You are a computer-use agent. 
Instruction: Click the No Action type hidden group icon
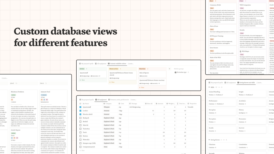(176, 72)
